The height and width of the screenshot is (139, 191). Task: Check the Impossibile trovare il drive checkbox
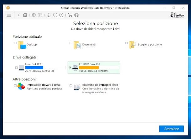(x=15, y=86)
